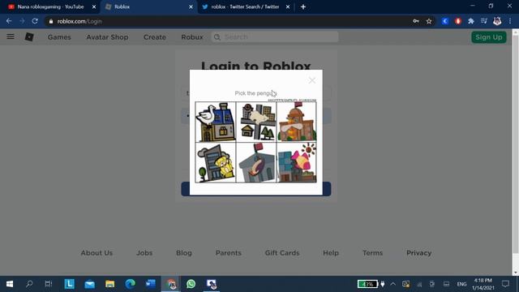Open the blue L app on taskbar
Viewport: 519px width, 292px height.
click(69, 284)
